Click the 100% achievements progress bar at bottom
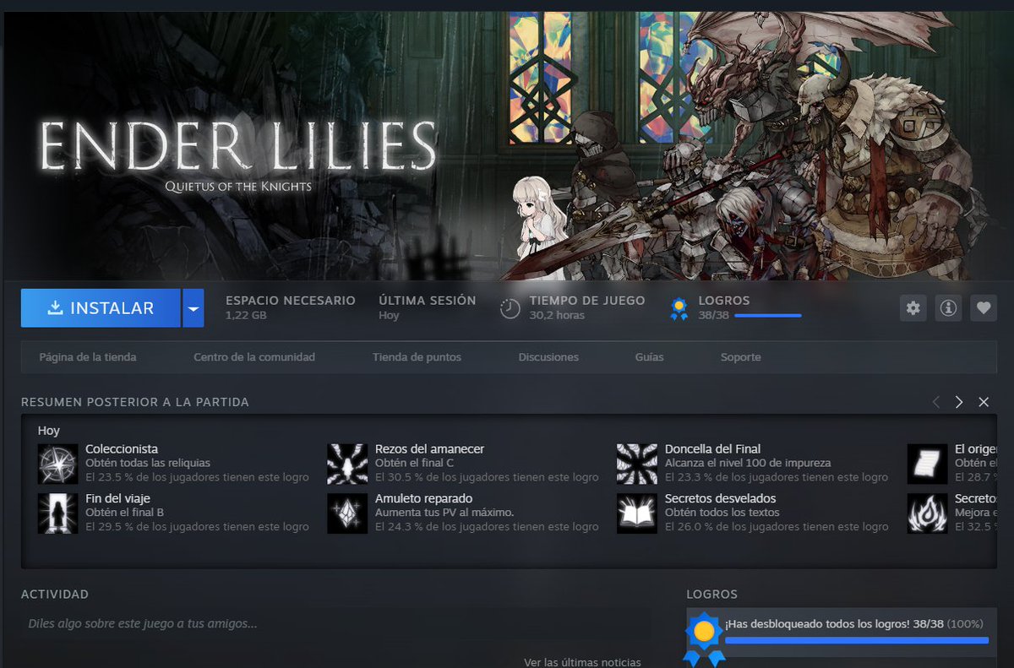This screenshot has width=1014, height=668. point(857,640)
